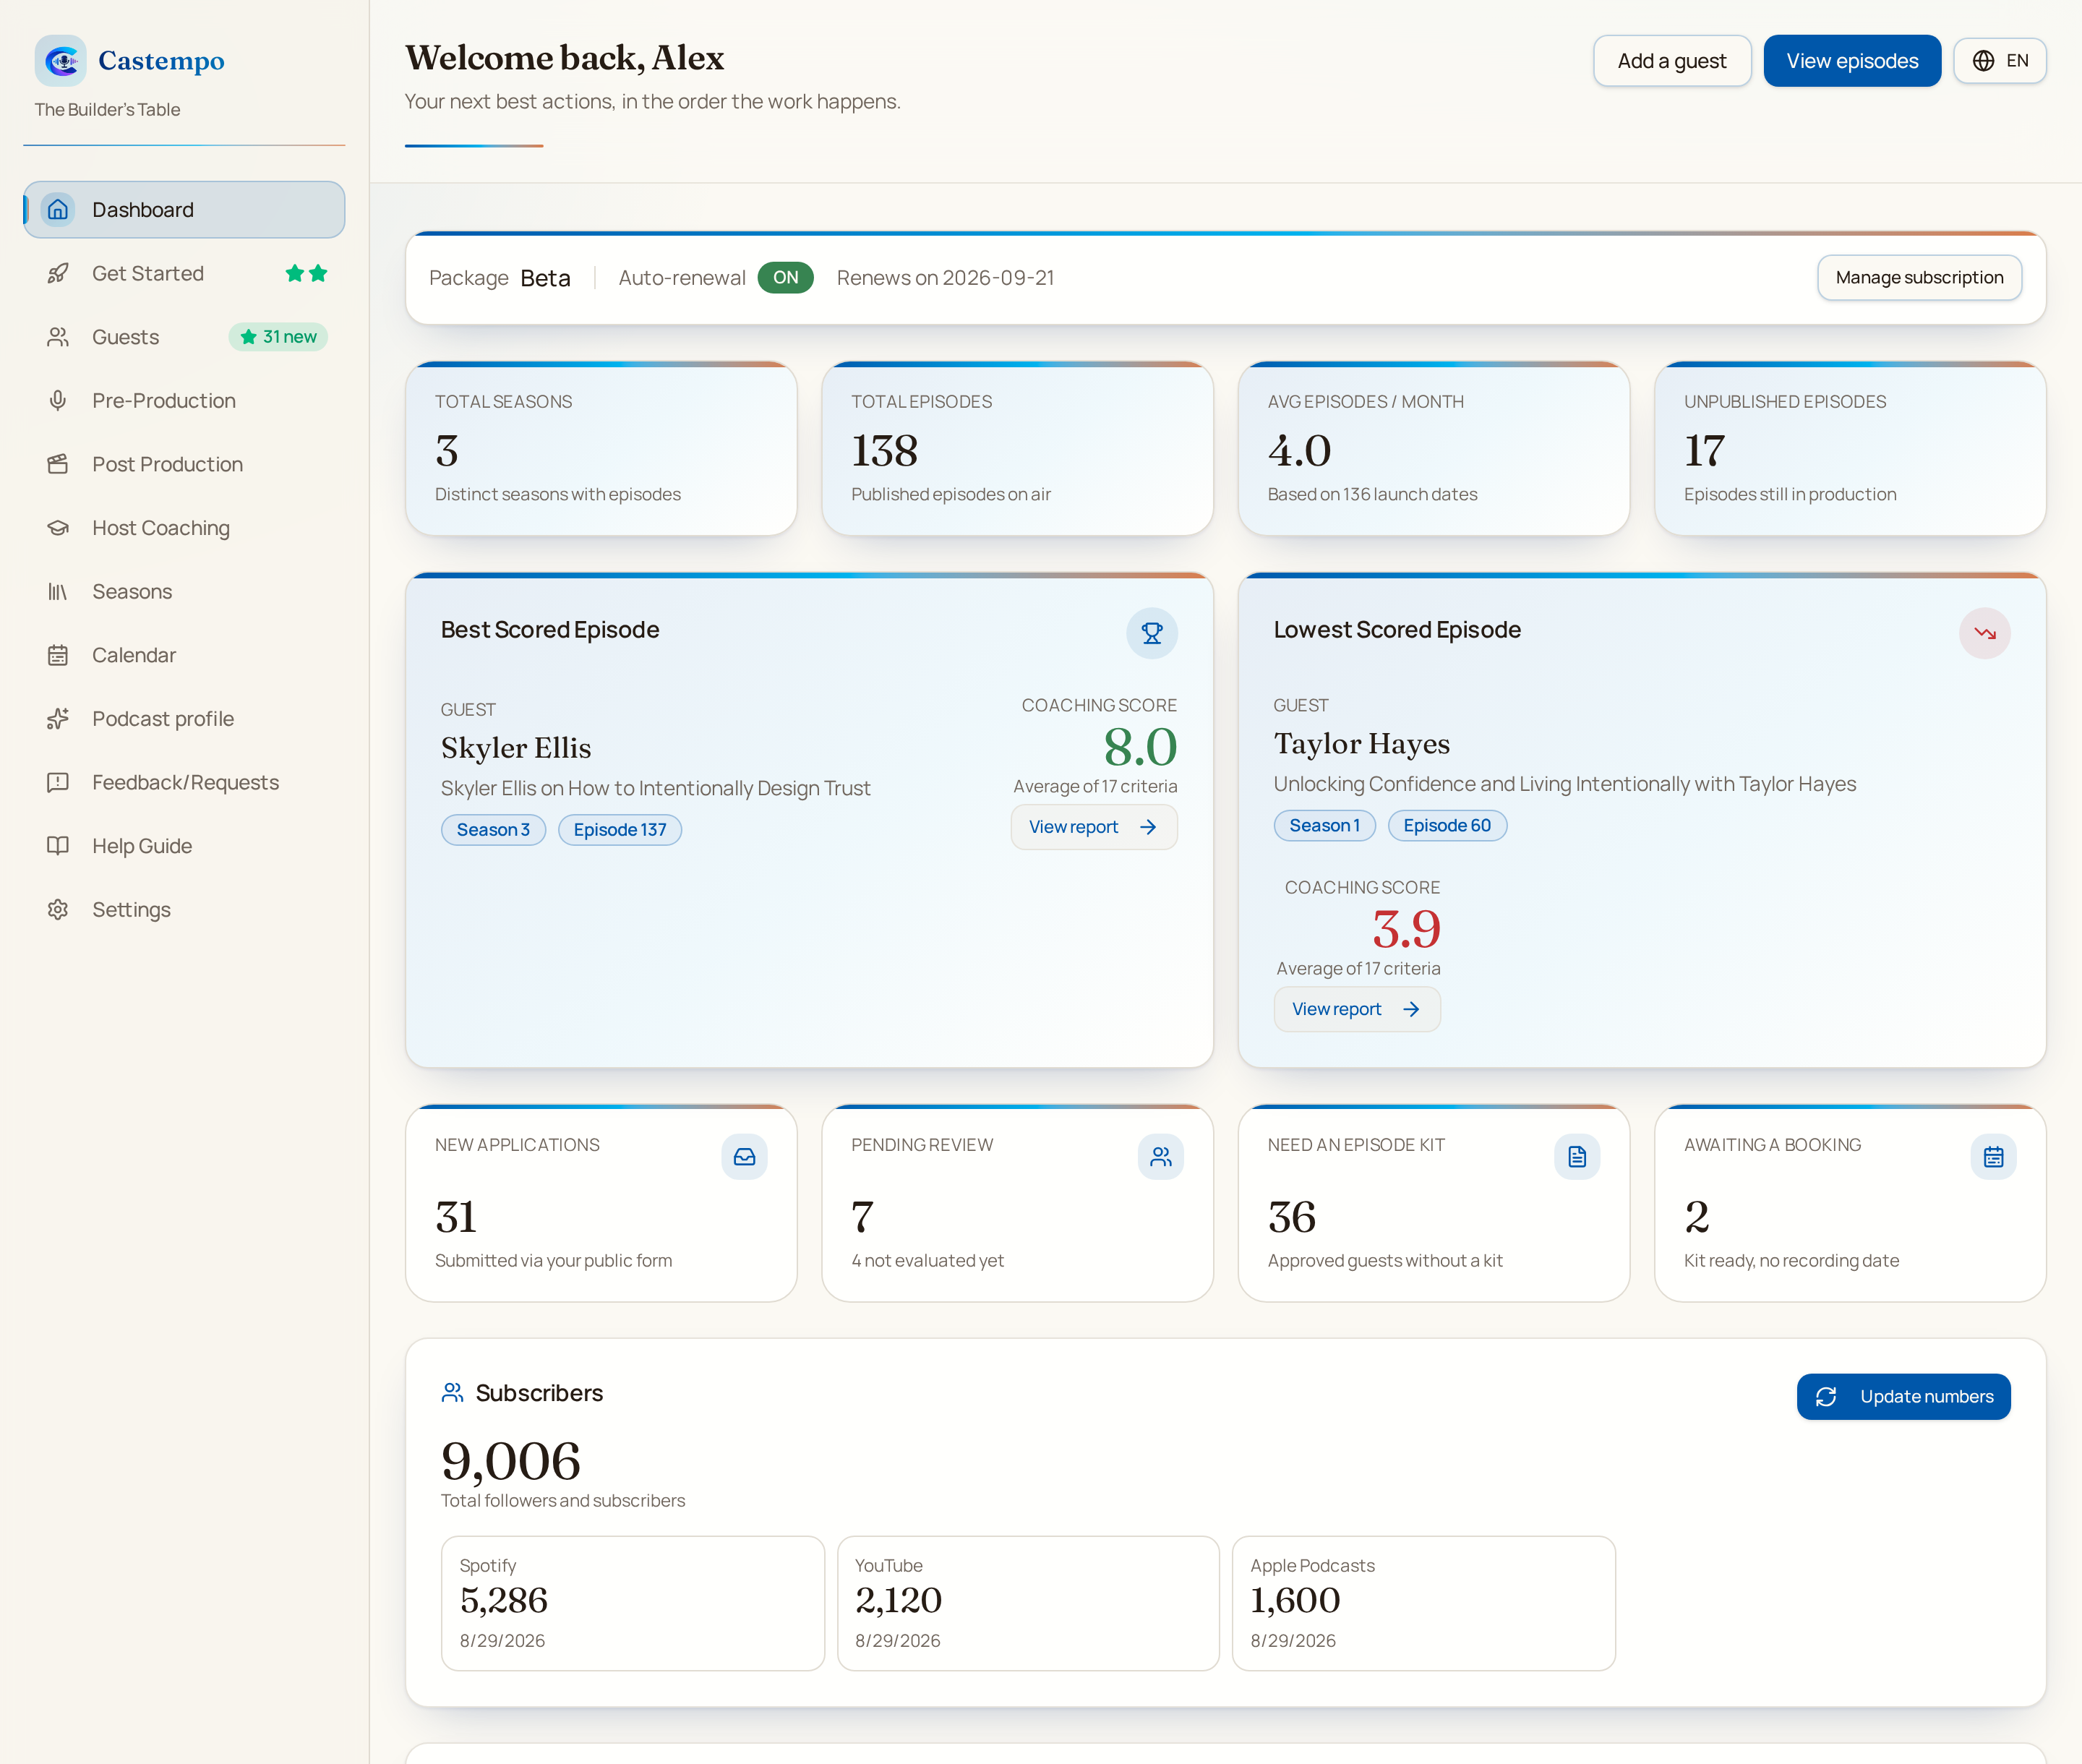2082x1764 pixels.
Task: Click Manage subscription button
Action: [x=1919, y=278]
